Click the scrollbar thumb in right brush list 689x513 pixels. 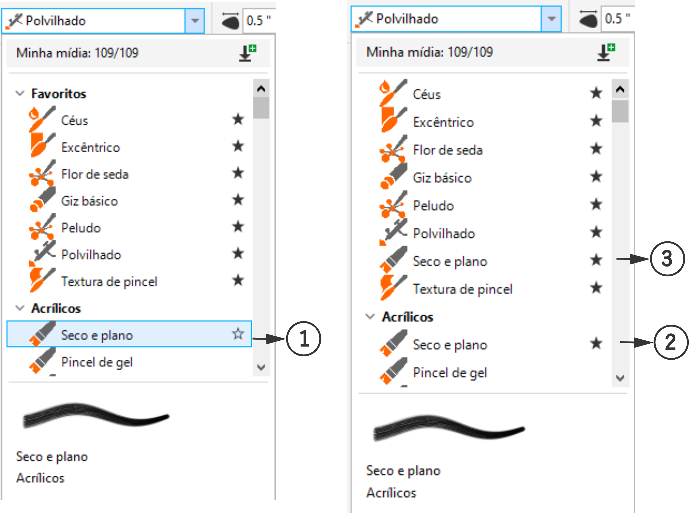[620, 111]
